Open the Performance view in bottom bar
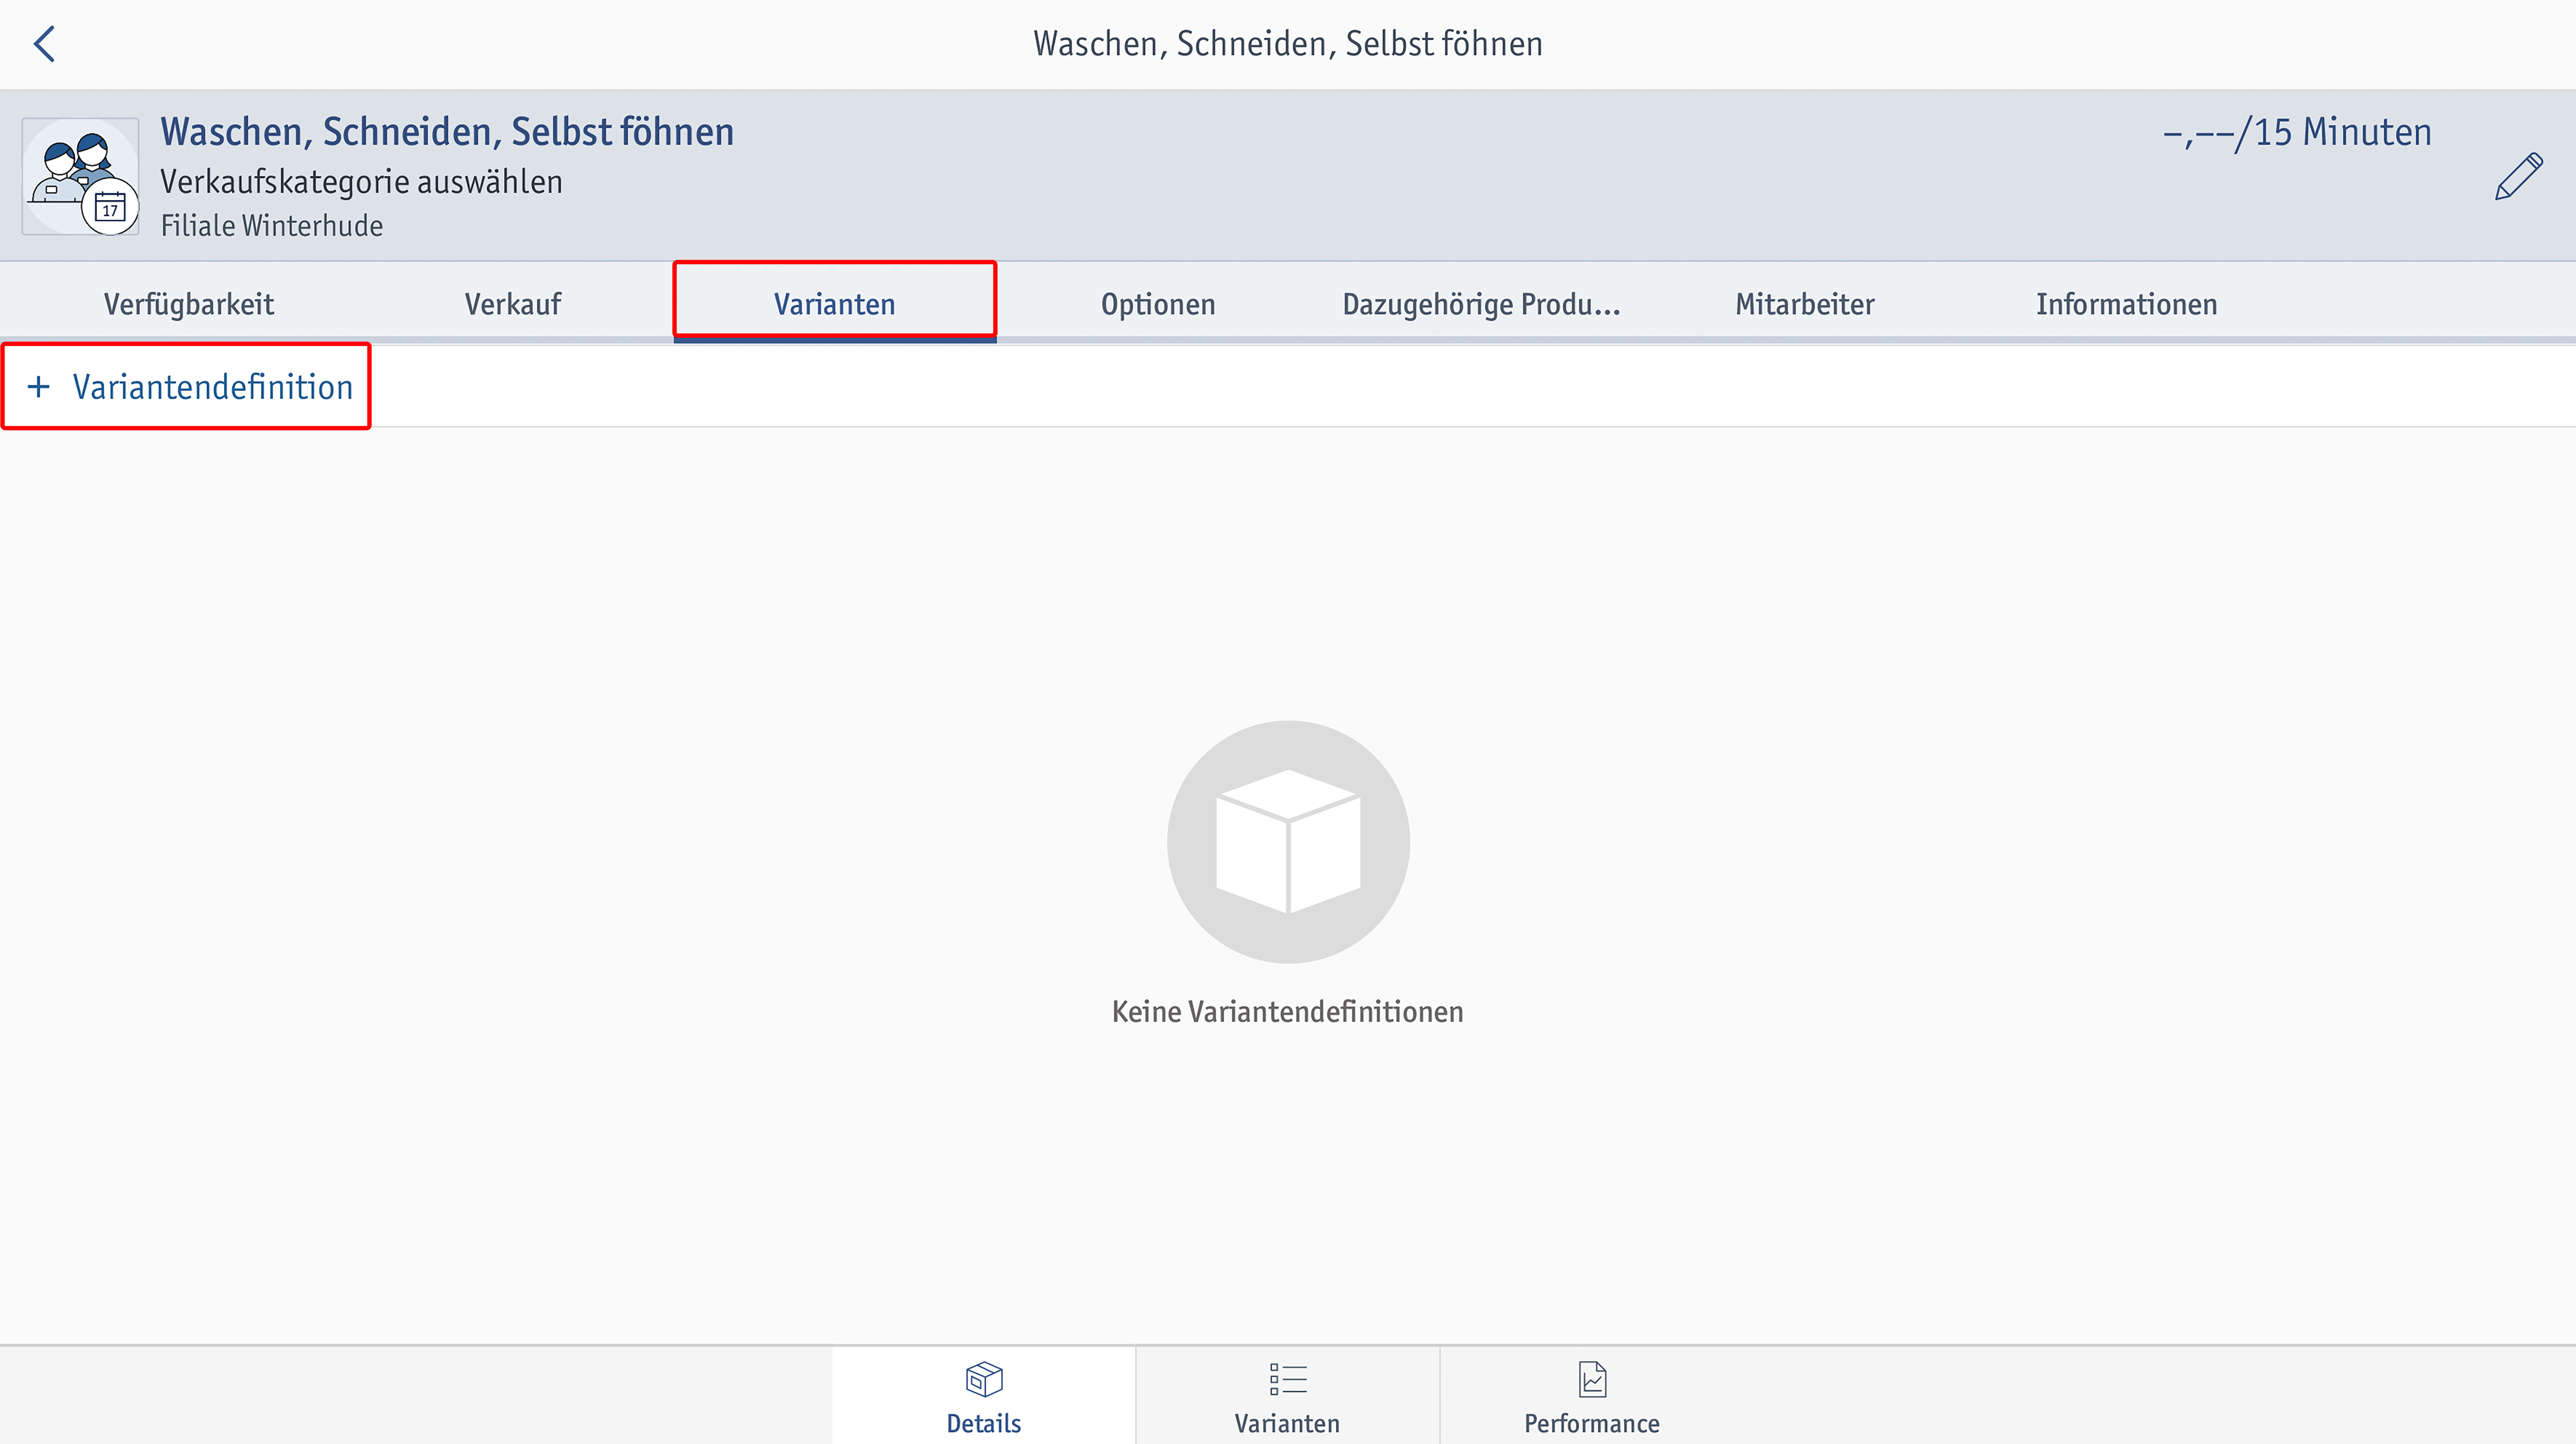 click(x=1592, y=1397)
